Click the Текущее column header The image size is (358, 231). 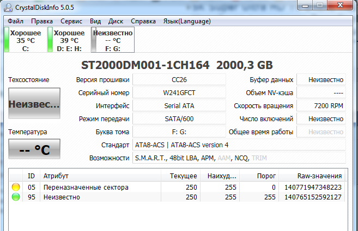tap(180, 176)
